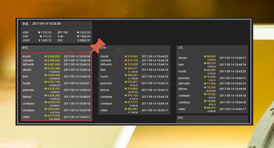274x148 pixels.
Task: Click the exchange rate timestamp 2017-09-14 10:26:38
Action: coord(46,24)
